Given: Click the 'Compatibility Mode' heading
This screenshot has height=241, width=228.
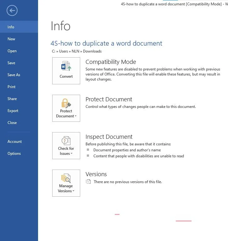Looking at the screenshot, I should click(x=111, y=62).
